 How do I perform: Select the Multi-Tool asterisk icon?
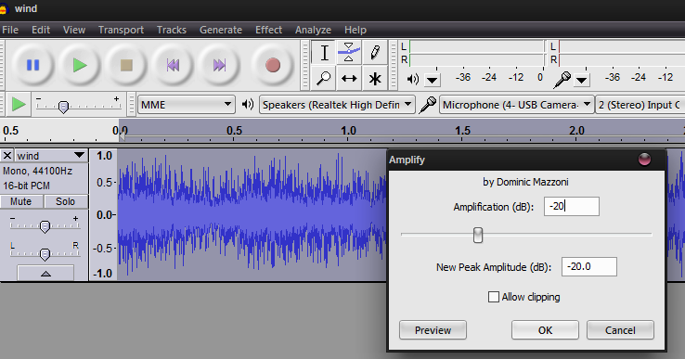[374, 78]
